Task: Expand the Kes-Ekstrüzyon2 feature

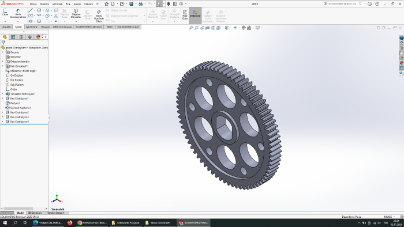Action: point(2,112)
